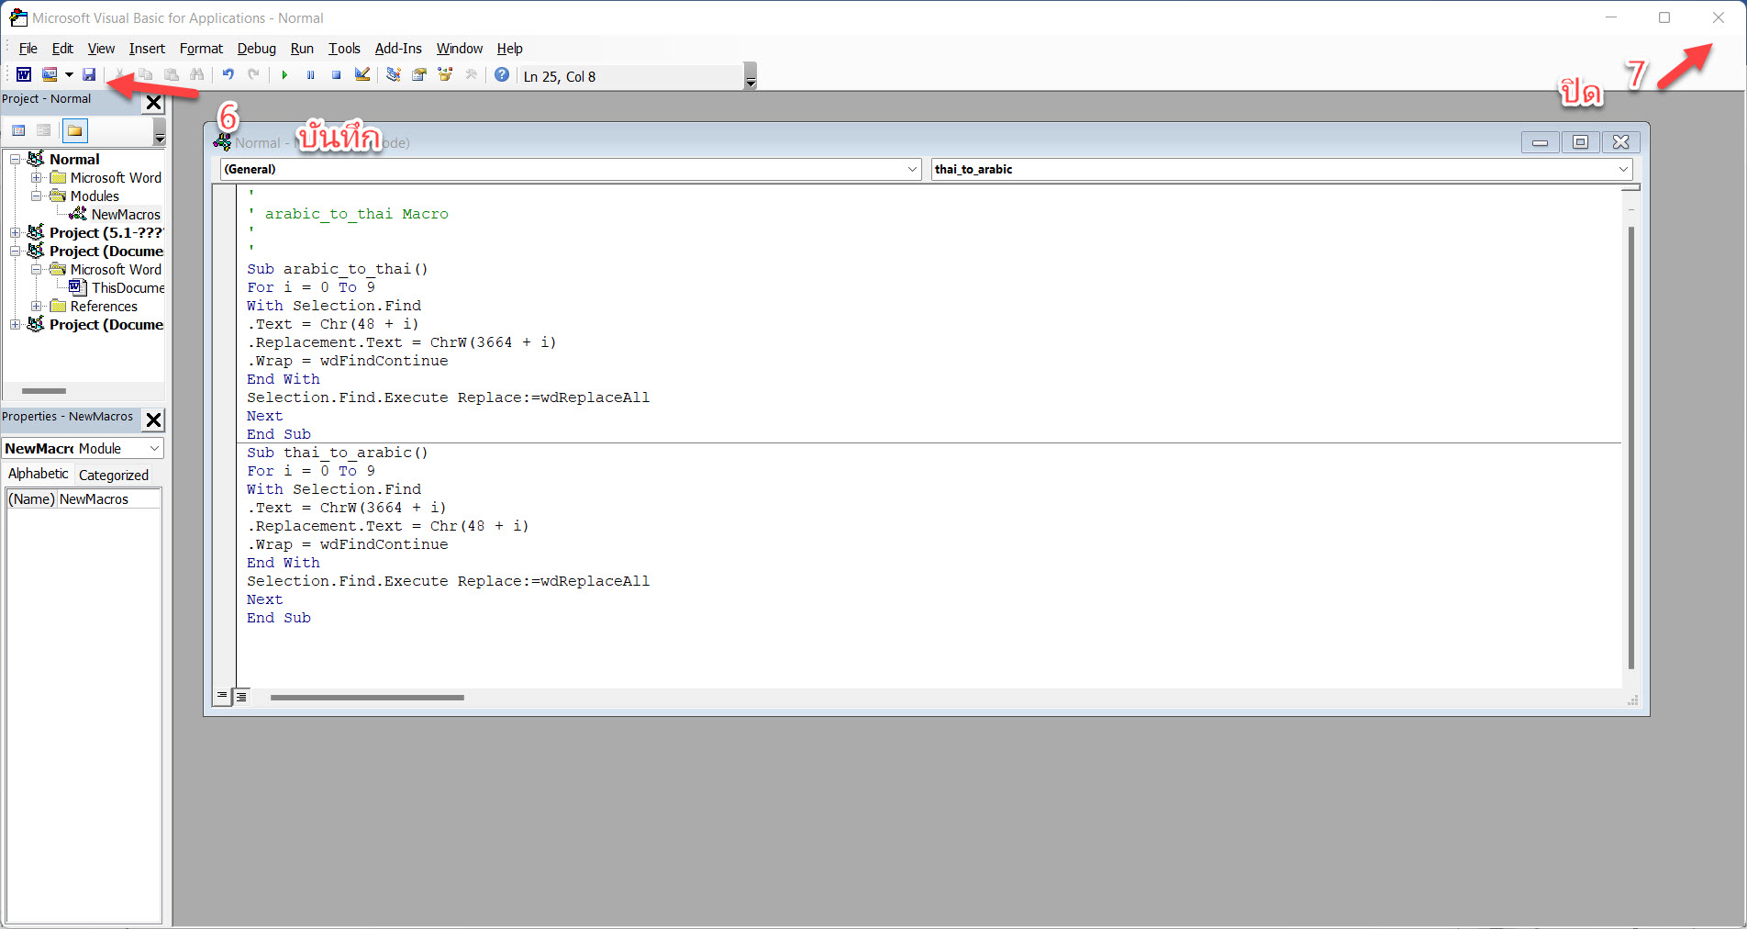Open the Tools menu
The height and width of the screenshot is (929, 1747).
[344, 49]
